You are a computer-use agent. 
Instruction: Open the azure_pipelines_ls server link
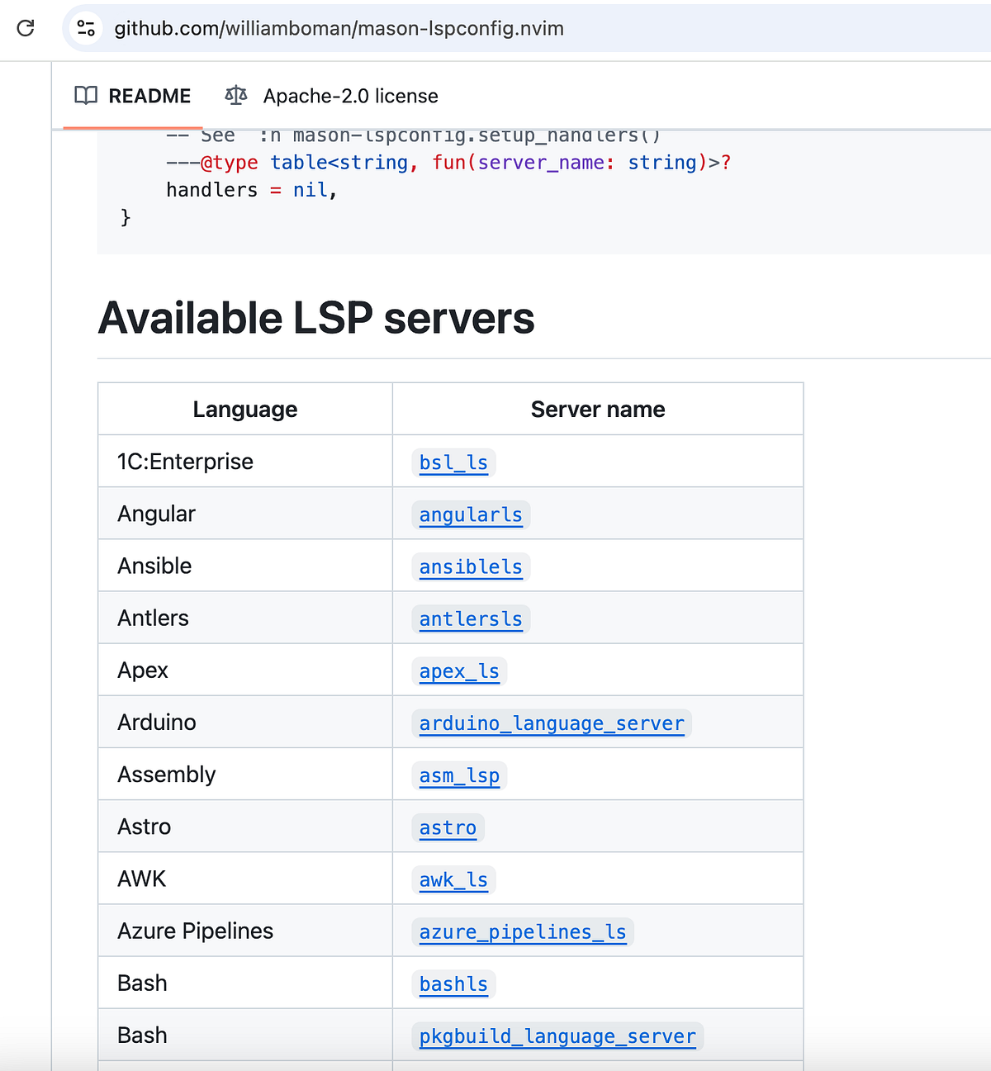pos(522,932)
